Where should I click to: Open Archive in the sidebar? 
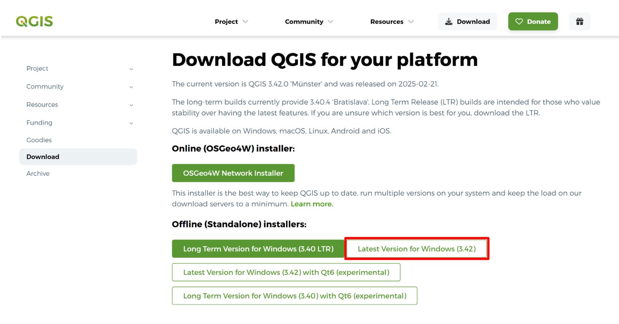[x=38, y=174]
